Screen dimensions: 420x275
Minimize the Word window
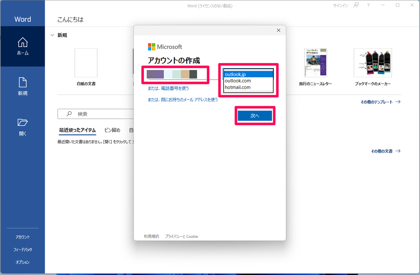(383, 5)
